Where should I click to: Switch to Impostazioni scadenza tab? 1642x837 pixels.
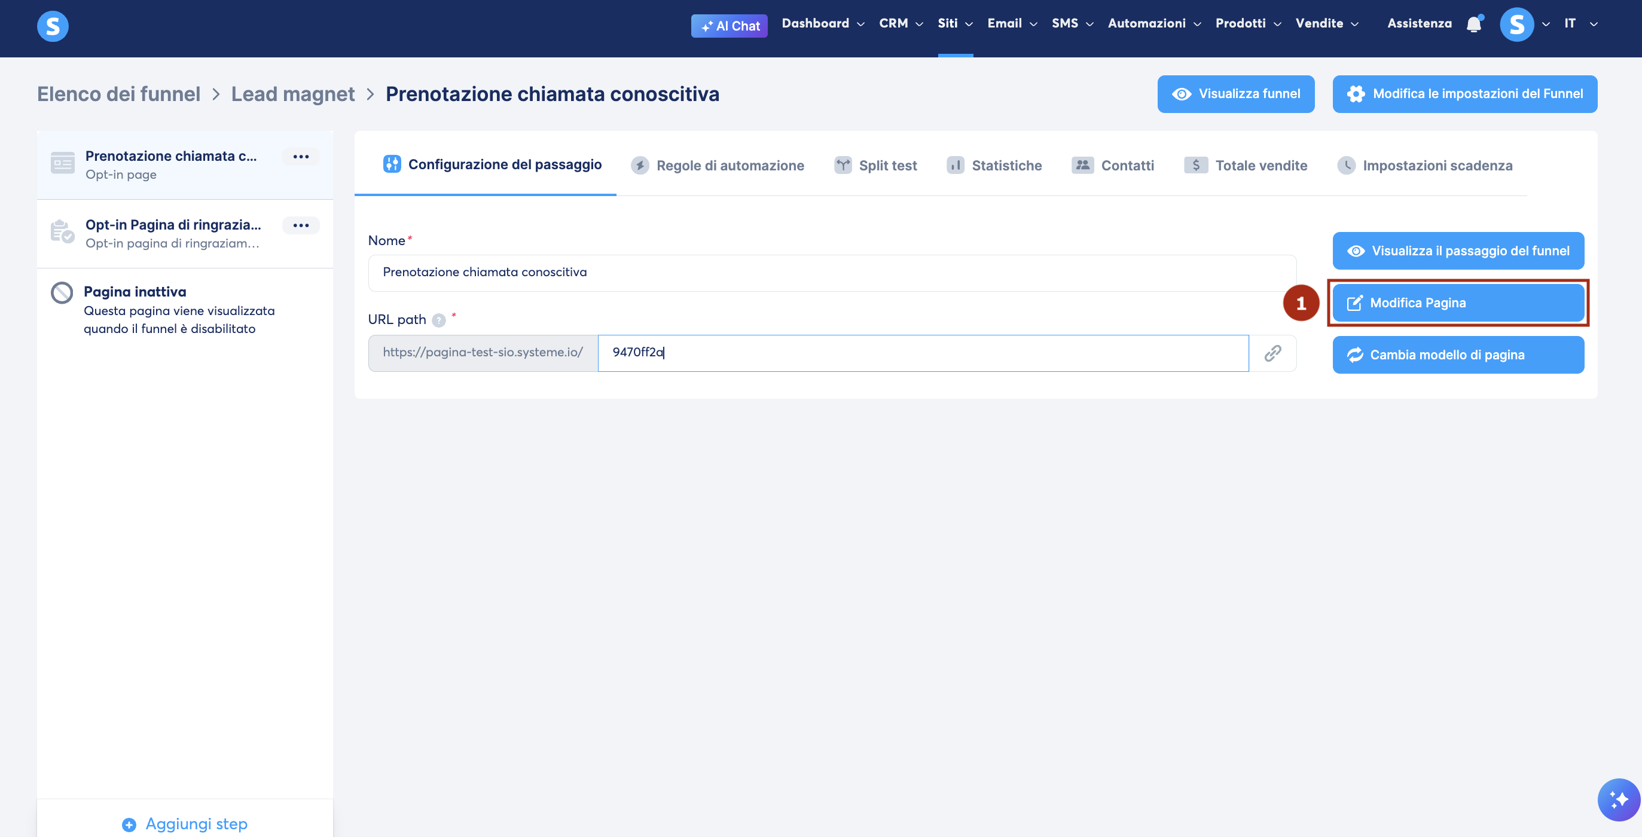[1424, 166]
